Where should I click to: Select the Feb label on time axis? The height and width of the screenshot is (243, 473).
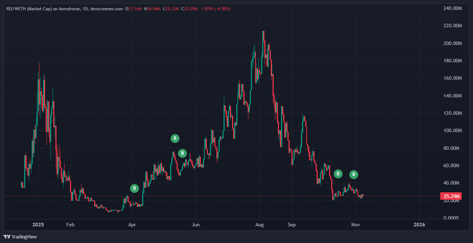point(70,225)
